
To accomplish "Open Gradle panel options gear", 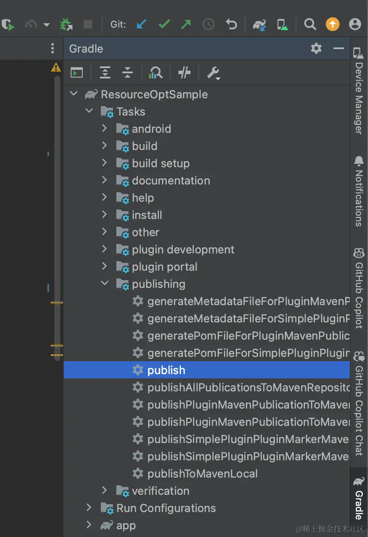I will (x=316, y=48).
